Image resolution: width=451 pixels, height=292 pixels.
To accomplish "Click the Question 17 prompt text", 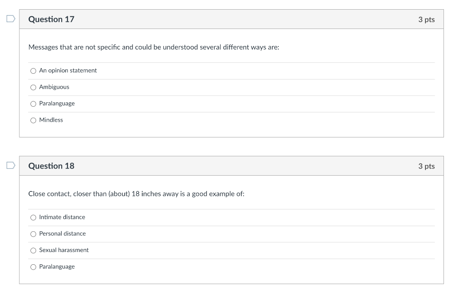I will (154, 47).
